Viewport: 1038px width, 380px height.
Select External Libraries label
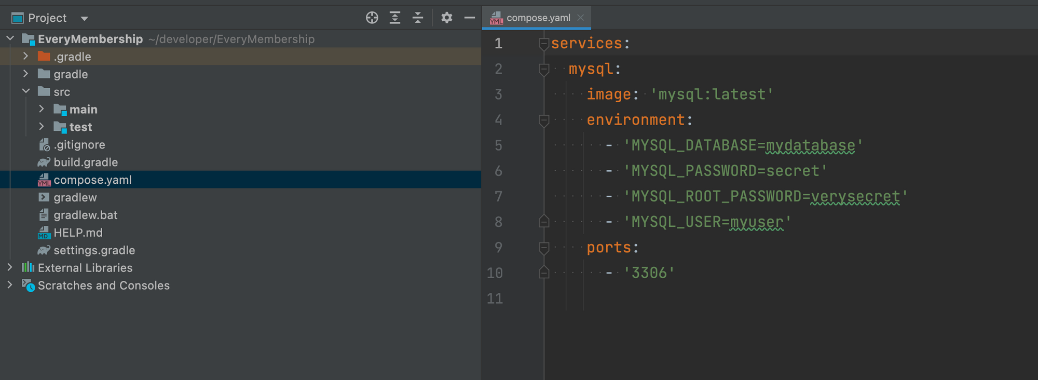pos(85,267)
